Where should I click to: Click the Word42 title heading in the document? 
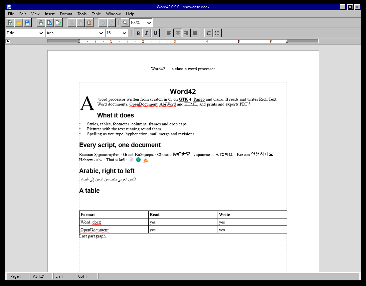pyautogui.click(x=183, y=91)
